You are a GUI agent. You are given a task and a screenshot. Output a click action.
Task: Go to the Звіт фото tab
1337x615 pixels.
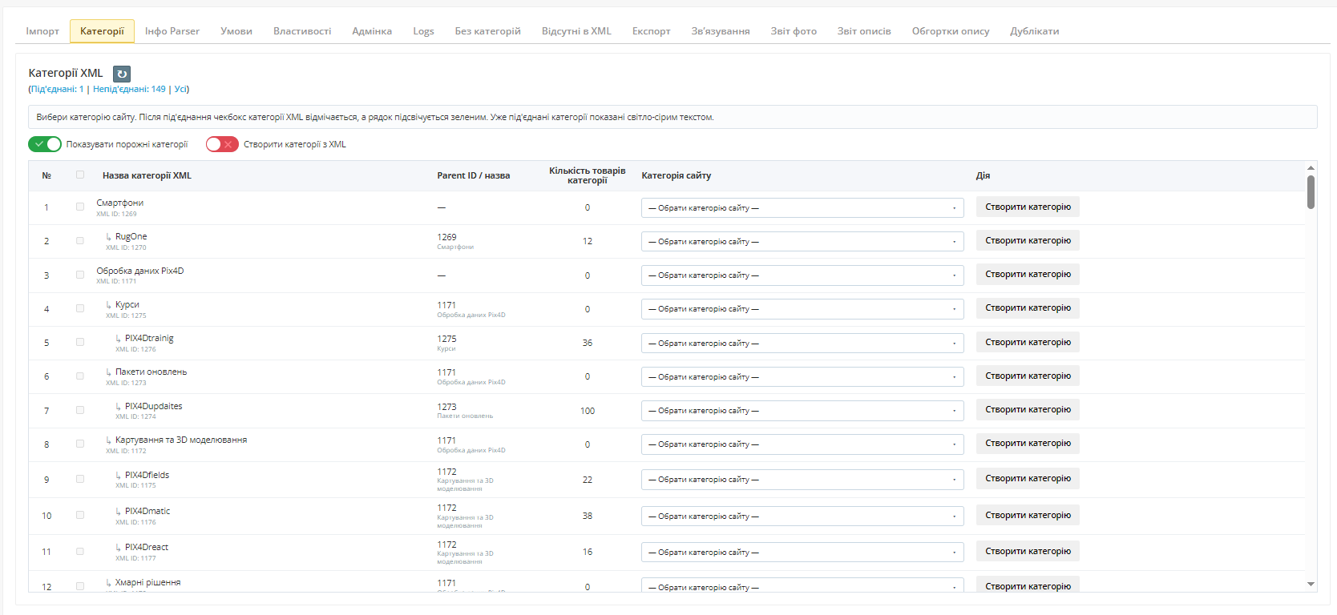click(794, 31)
